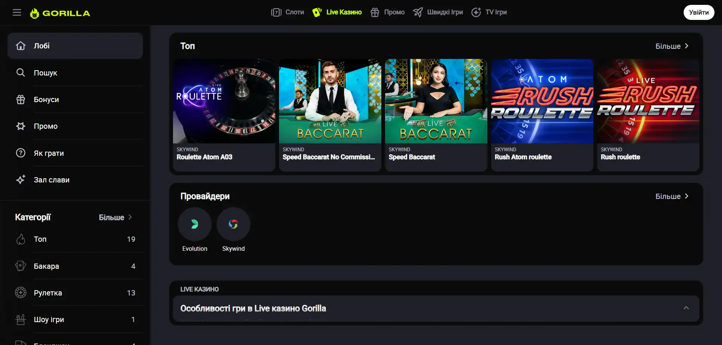The height and width of the screenshot is (345, 722).
Task: Click the sparkle icon for Зал слави
Action: pyautogui.click(x=21, y=180)
